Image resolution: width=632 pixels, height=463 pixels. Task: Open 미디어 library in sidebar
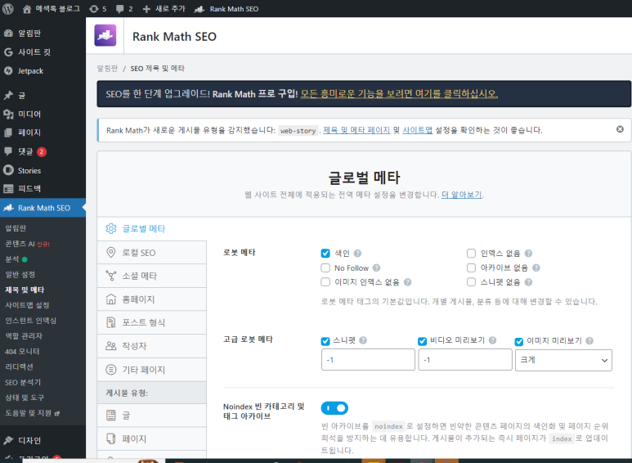pos(43,115)
